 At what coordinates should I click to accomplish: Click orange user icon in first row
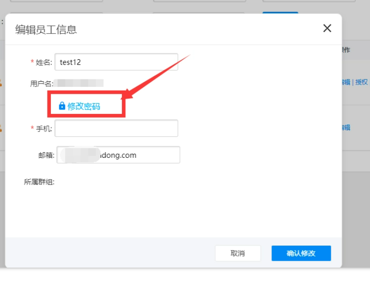(x=1, y=83)
